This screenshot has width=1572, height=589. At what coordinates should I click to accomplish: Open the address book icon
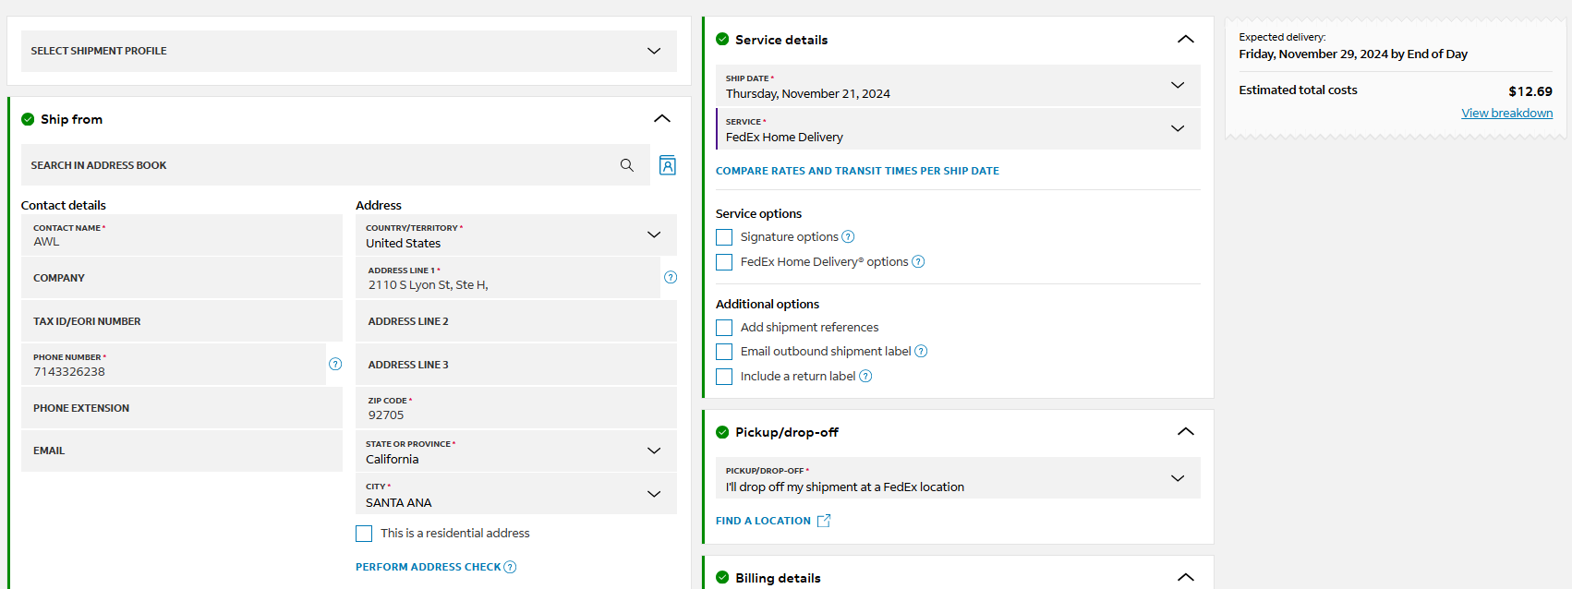tap(668, 165)
